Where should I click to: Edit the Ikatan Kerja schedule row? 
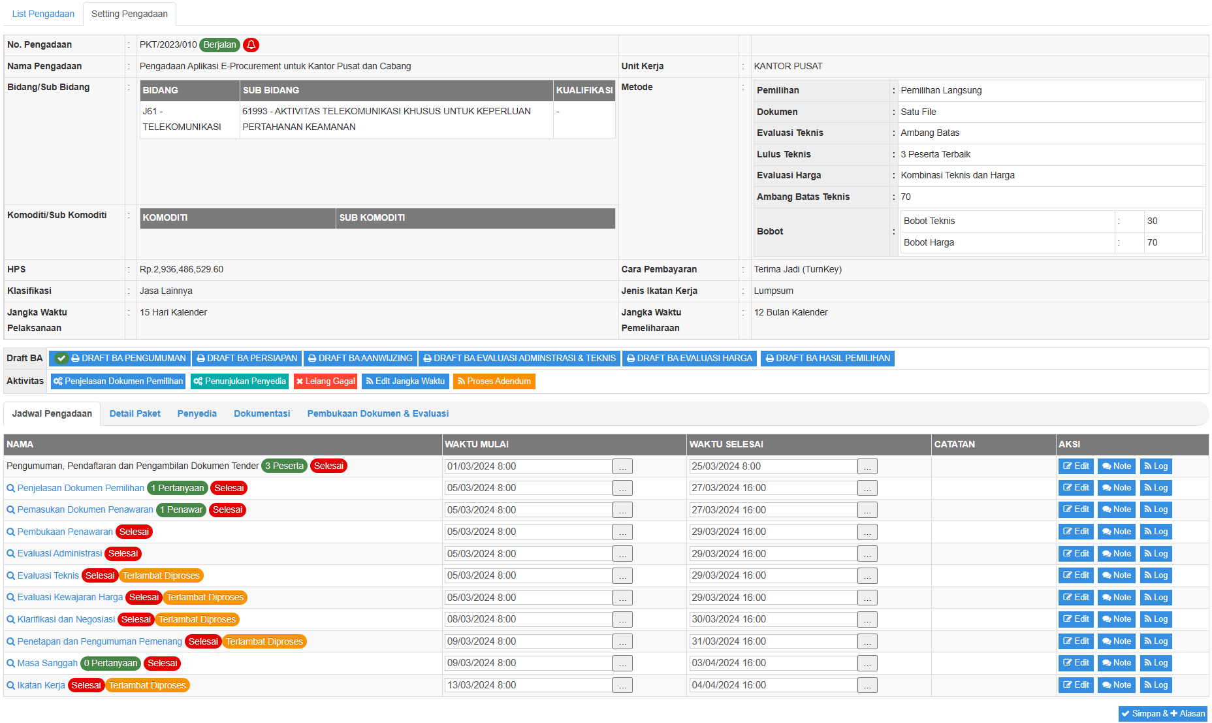click(1076, 685)
